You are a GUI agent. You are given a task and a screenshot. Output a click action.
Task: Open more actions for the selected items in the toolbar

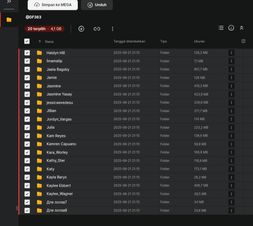[112, 29]
